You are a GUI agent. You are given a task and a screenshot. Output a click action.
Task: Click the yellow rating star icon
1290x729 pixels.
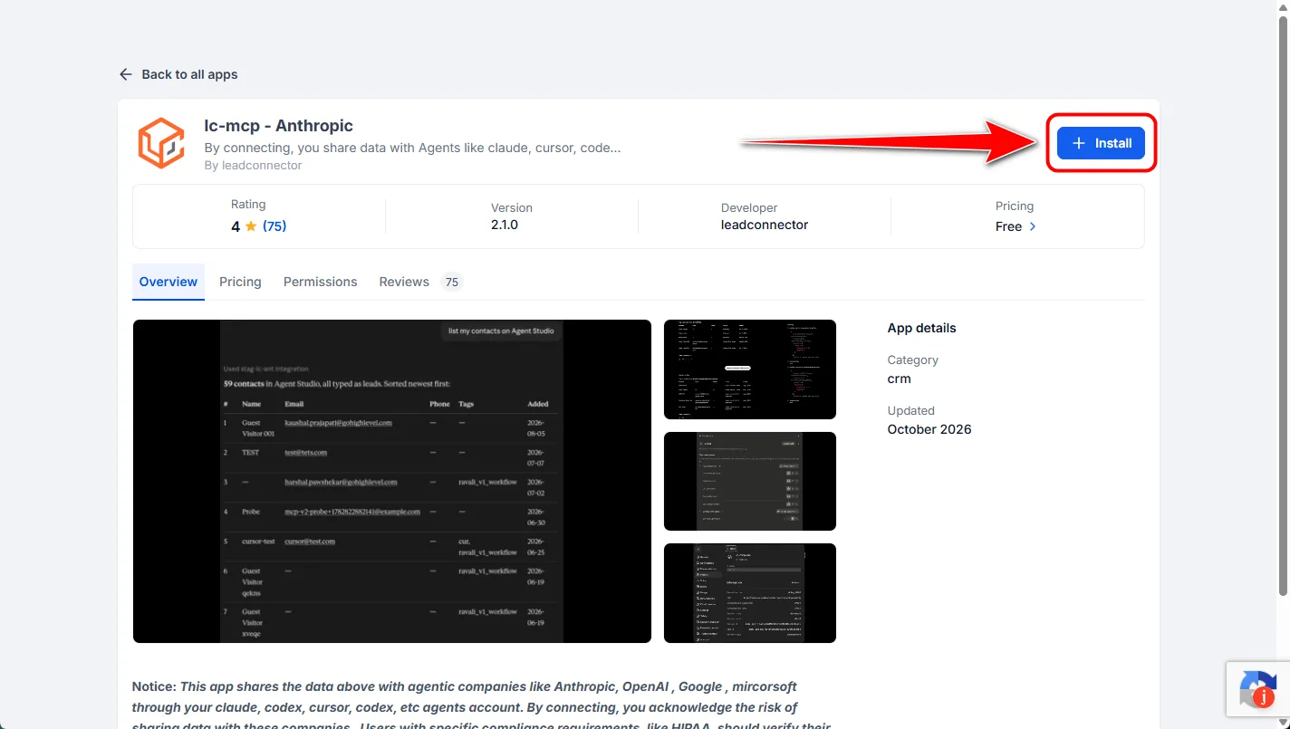(x=251, y=226)
